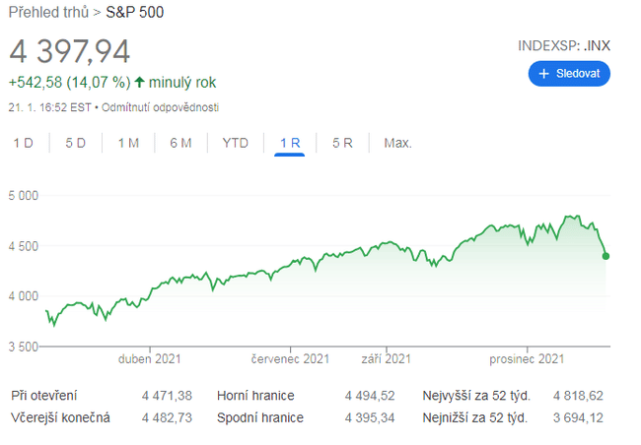Click the prosinec 2021 axis label
Screen dimensions: 641x445
click(x=528, y=360)
